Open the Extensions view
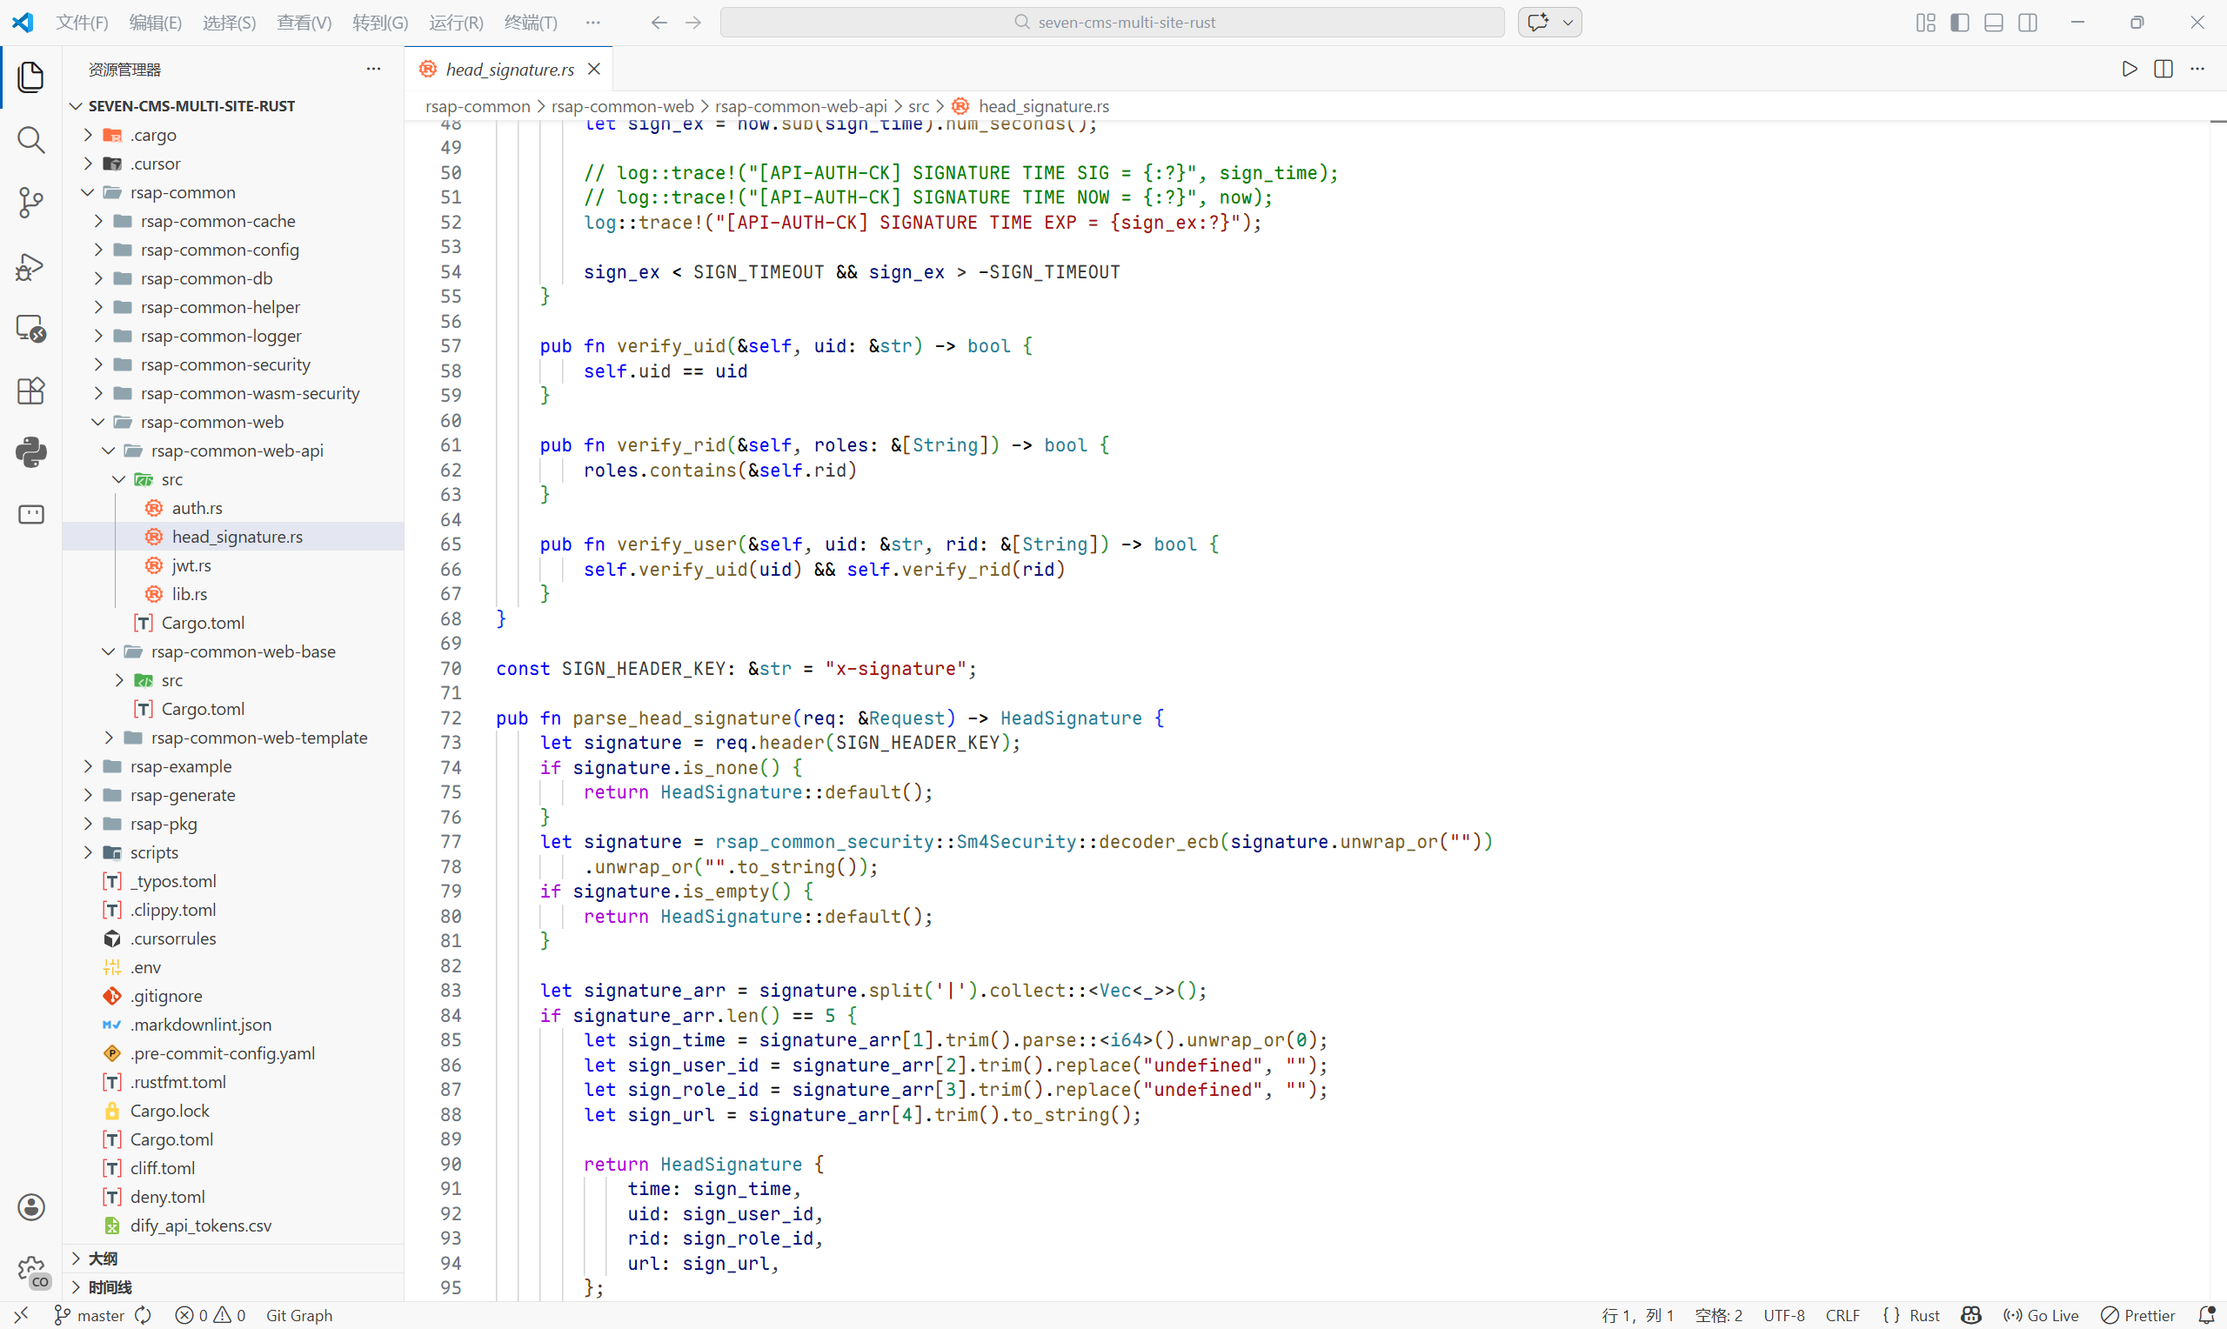This screenshot has width=2227, height=1329. click(x=31, y=391)
